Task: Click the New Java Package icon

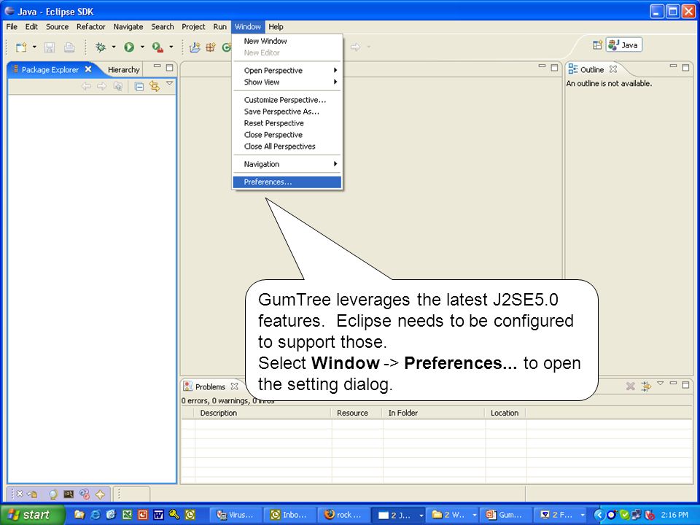Action: pyautogui.click(x=211, y=47)
